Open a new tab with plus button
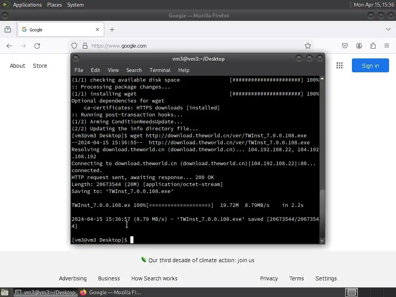 [x=112, y=29]
